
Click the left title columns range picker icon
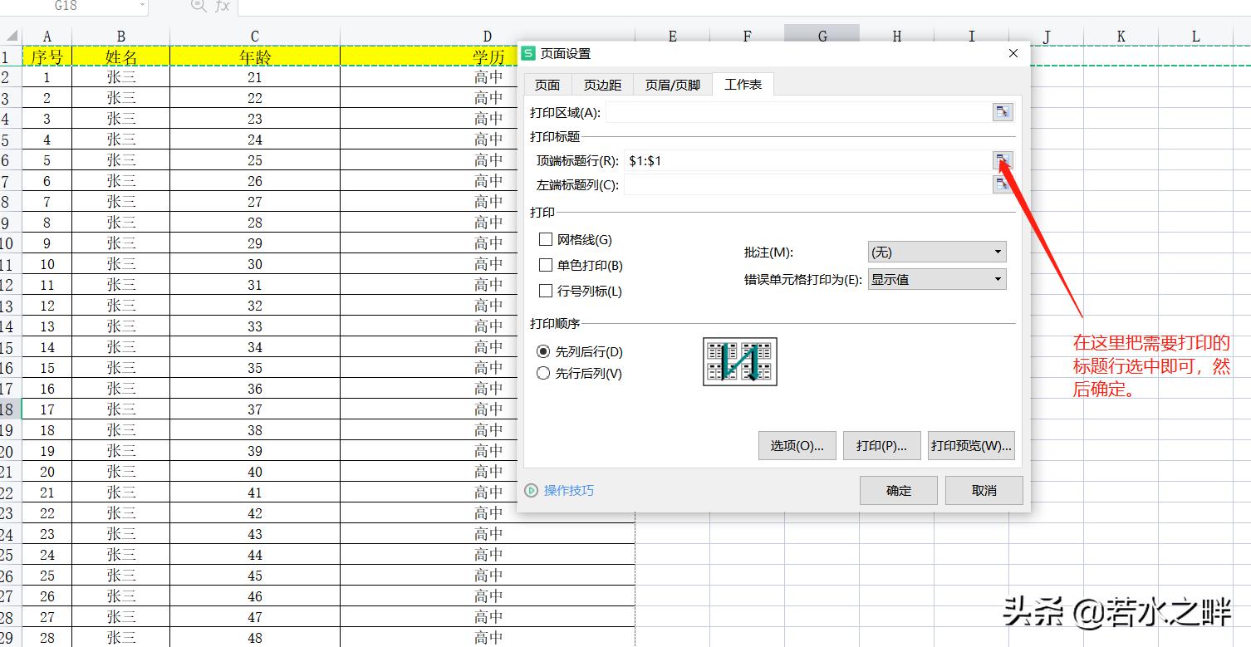point(1003,184)
